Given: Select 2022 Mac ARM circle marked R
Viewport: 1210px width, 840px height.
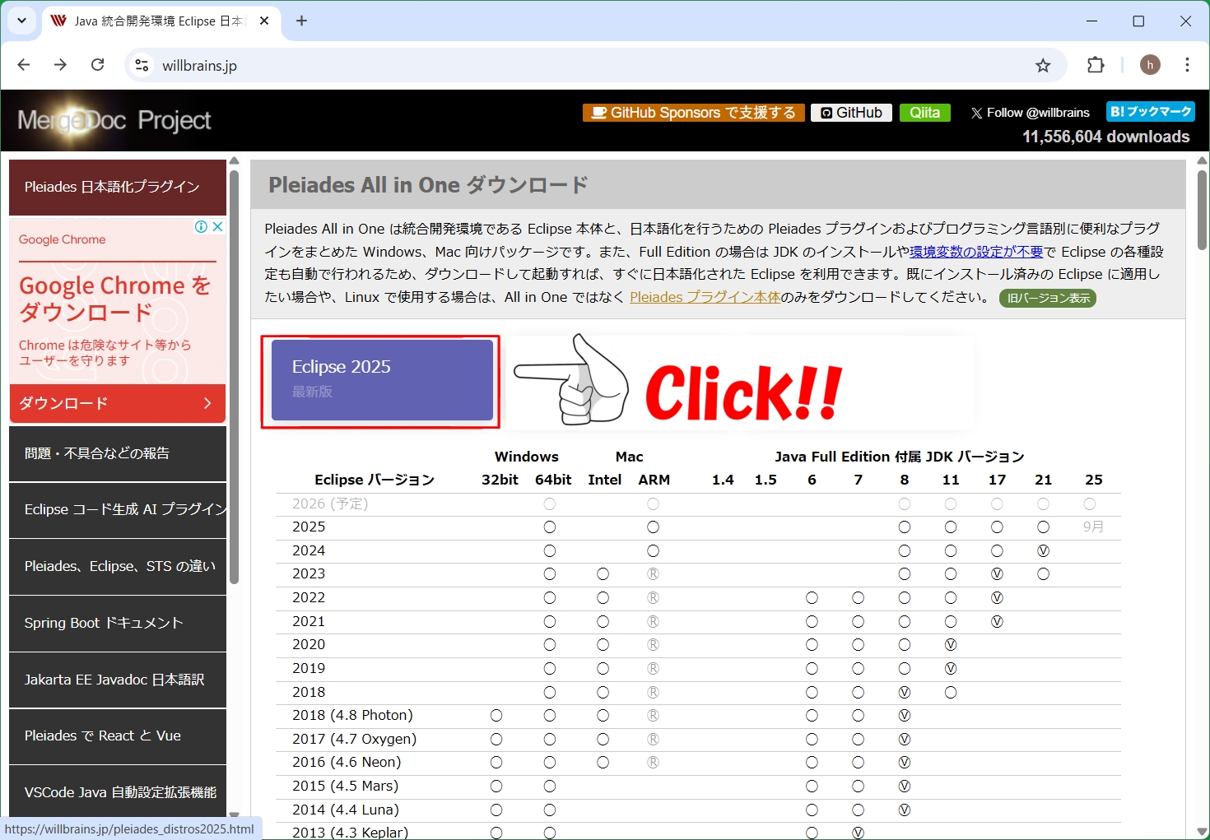Looking at the screenshot, I should click(653, 598).
